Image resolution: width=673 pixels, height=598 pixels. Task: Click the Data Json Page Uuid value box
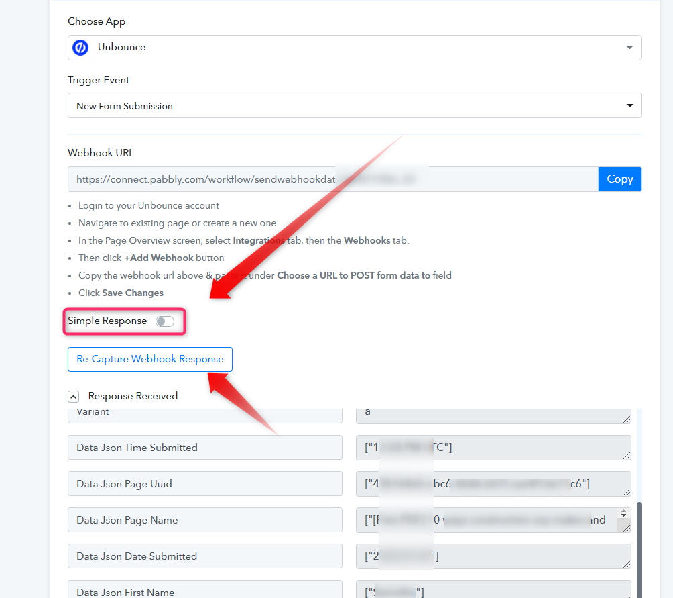pos(493,484)
